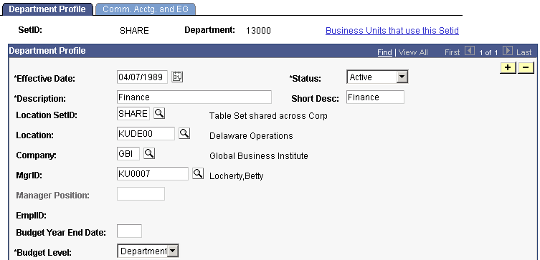This screenshot has height=260, width=540.
Task: Click the Location SetID lookup magnifier
Action: (x=159, y=113)
